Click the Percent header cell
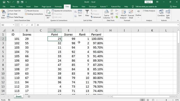This screenshot has width=180, height=101. (96, 35)
